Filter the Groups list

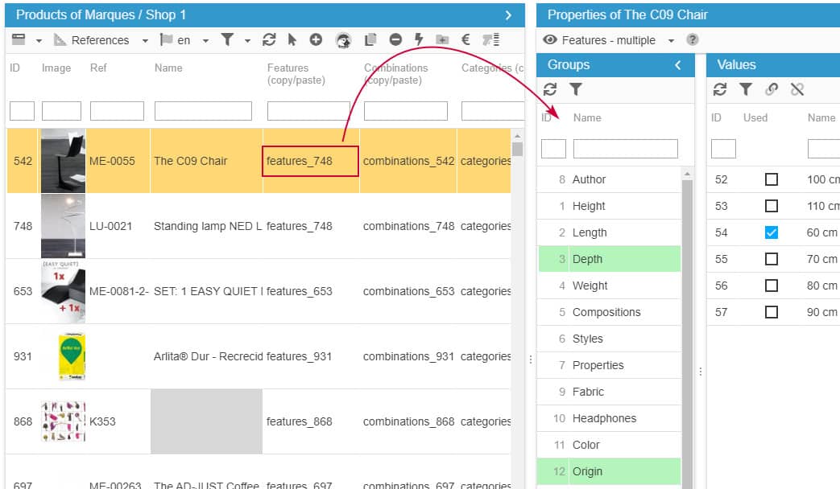point(576,90)
